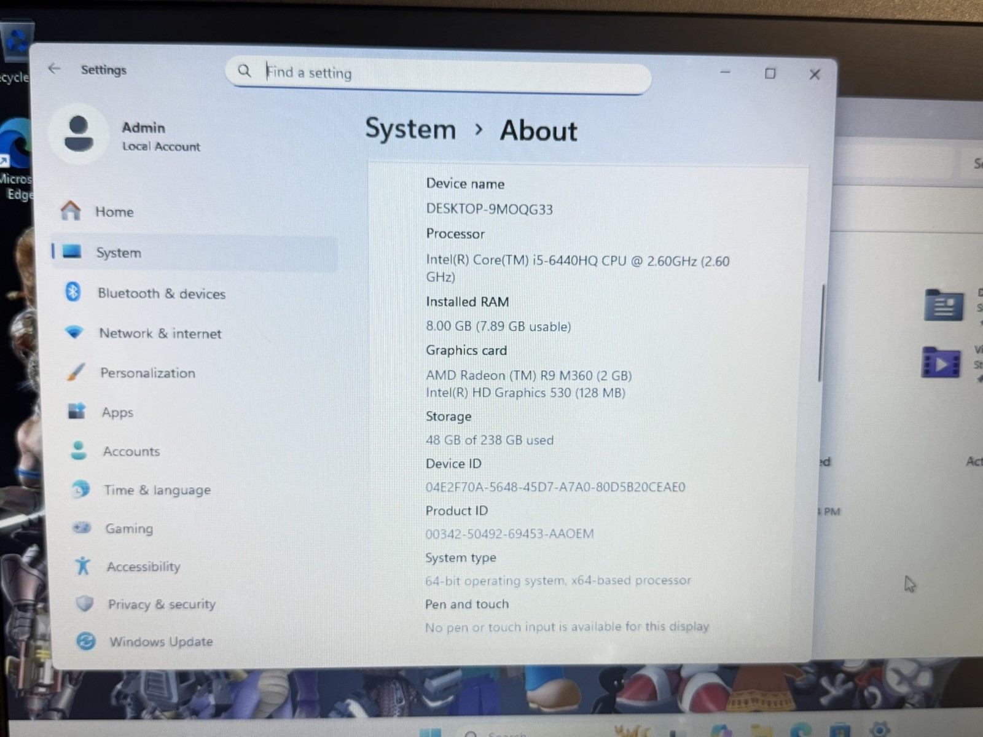Screen dimensions: 983x737
Task: Click the search magnifier icon
Action: tap(245, 71)
